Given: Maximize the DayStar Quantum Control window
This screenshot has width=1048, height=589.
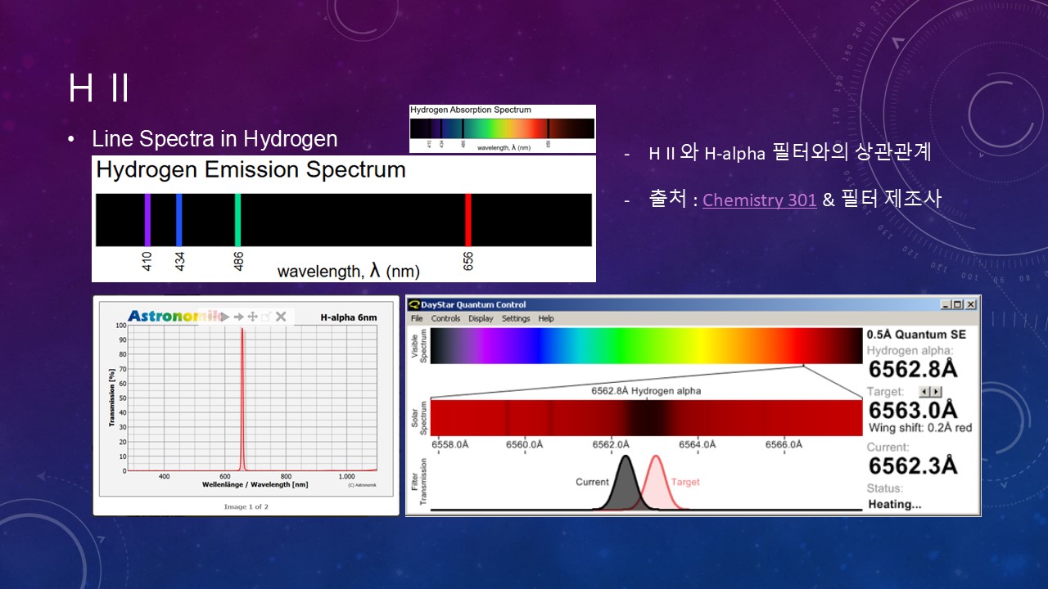Looking at the screenshot, I should tap(957, 305).
